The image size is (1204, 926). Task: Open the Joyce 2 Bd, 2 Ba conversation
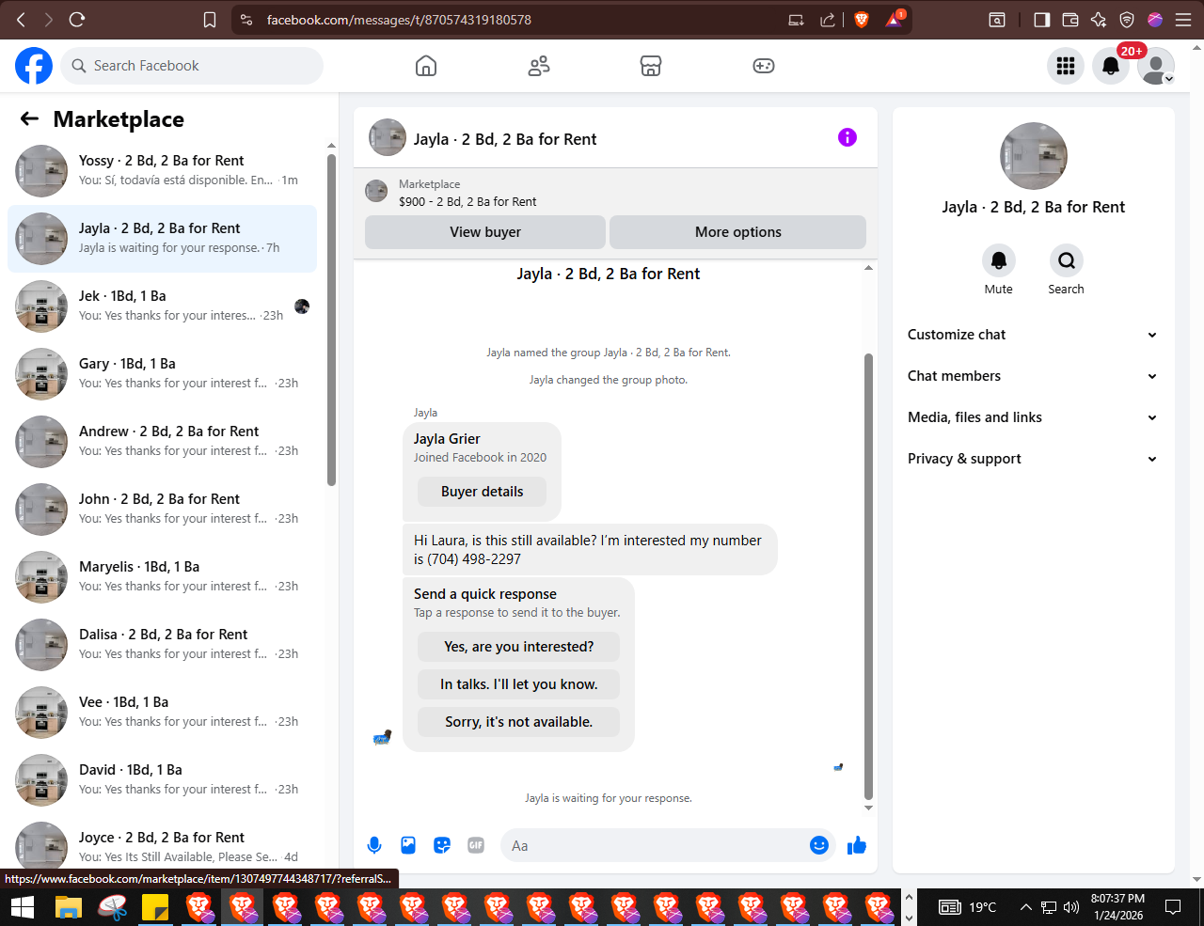coord(162,846)
